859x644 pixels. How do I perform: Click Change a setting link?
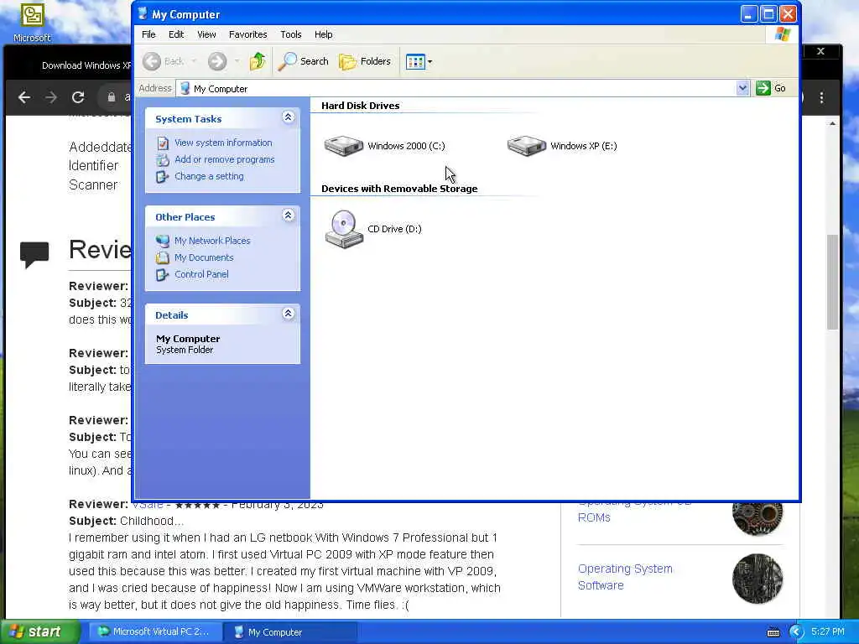(x=209, y=176)
